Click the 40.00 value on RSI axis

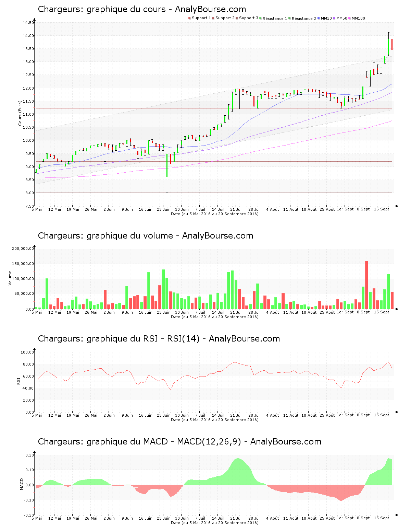[x=28, y=388]
